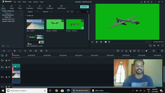
Task: Click the preview progress slider handle
Action: click(x=109, y=42)
